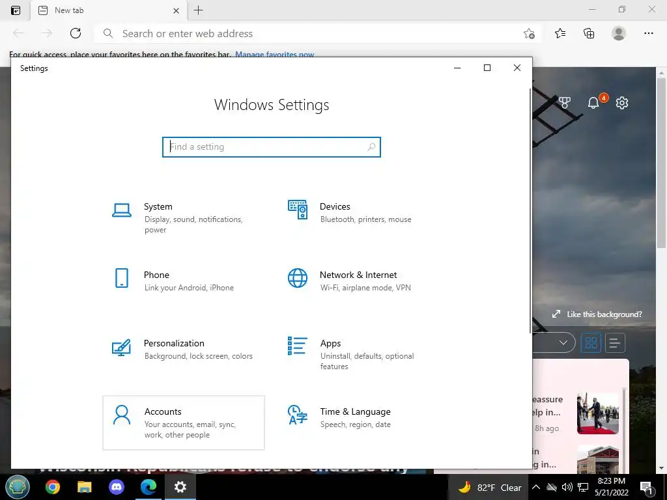Click Your accounts, email, sync description
667x500 pixels.
190,430
